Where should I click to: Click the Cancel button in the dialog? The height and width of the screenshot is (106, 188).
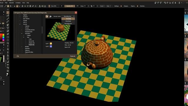tap(73, 56)
